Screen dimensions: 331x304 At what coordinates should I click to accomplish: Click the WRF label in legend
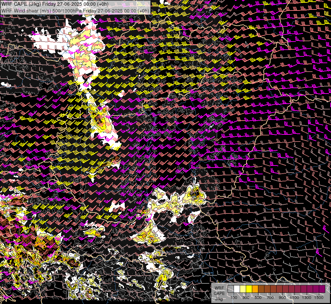(219, 288)
